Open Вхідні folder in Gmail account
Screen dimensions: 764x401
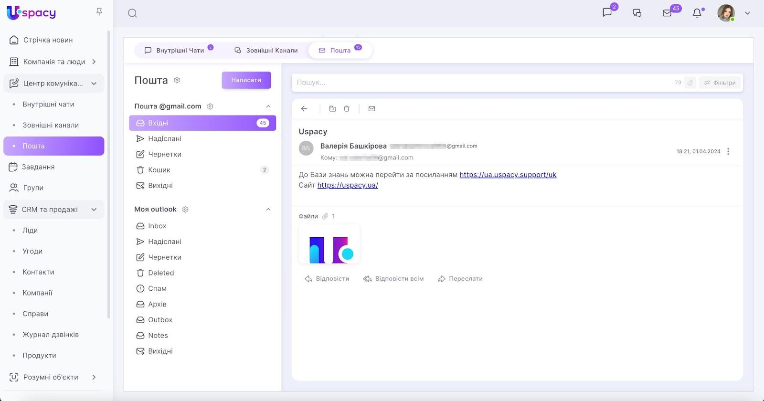202,123
